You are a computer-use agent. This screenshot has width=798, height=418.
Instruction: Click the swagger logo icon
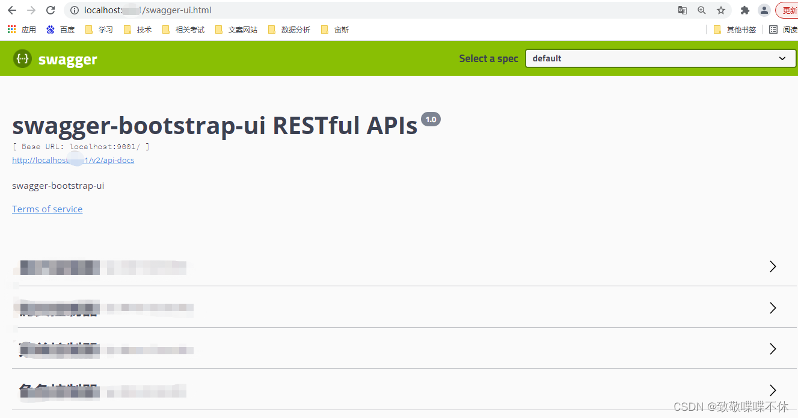[x=23, y=58]
